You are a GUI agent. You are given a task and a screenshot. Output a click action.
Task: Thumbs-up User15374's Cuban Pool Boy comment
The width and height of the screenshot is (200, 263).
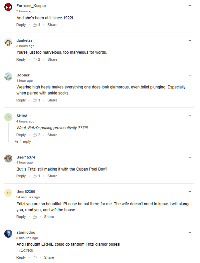(x=35, y=176)
